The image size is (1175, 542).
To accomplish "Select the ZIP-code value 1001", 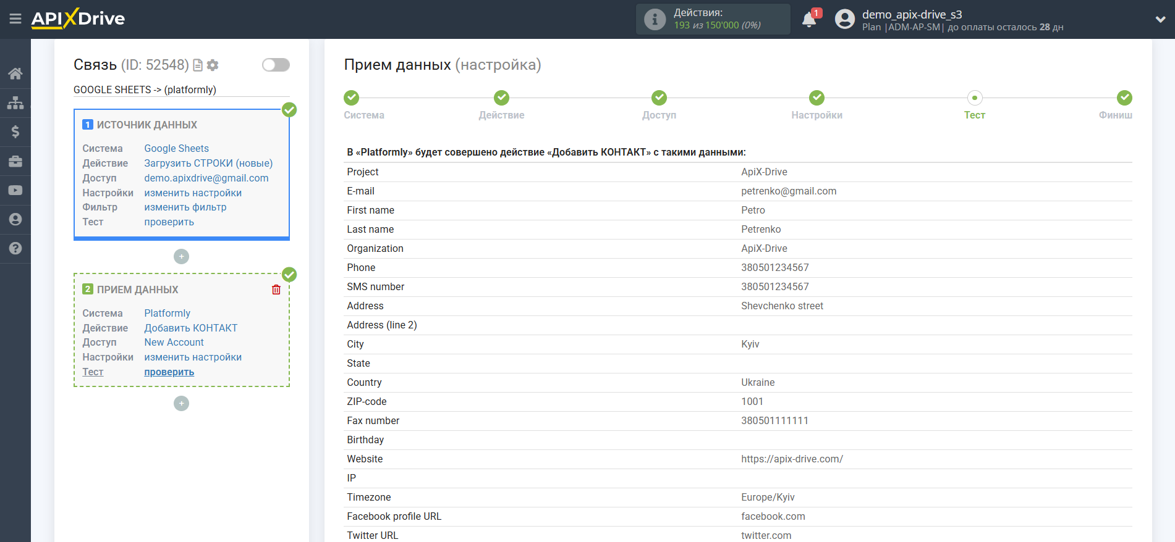I will 752,401.
